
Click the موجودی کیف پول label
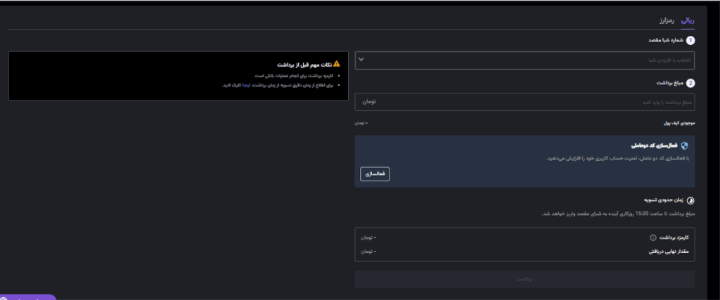(x=679, y=124)
